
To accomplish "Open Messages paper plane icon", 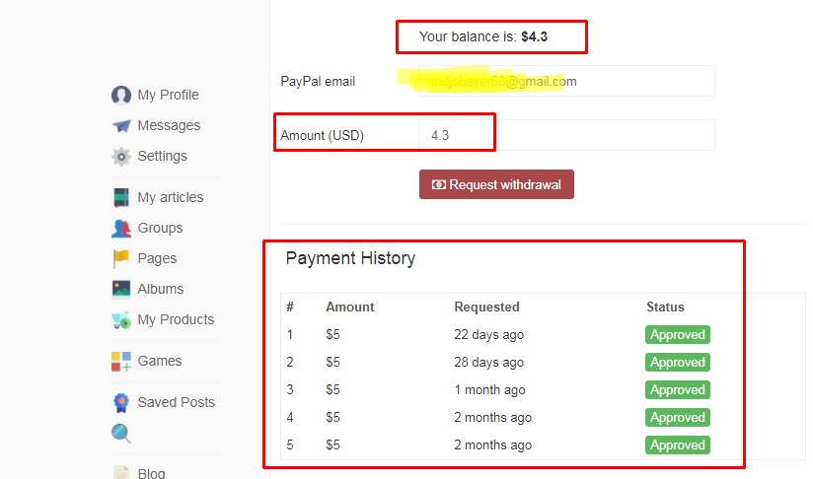I will point(121,125).
